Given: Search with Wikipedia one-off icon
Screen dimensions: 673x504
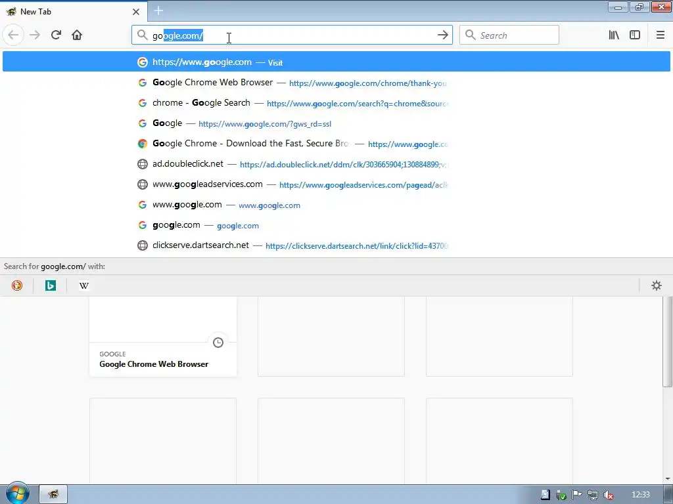Looking at the screenshot, I should tap(83, 285).
